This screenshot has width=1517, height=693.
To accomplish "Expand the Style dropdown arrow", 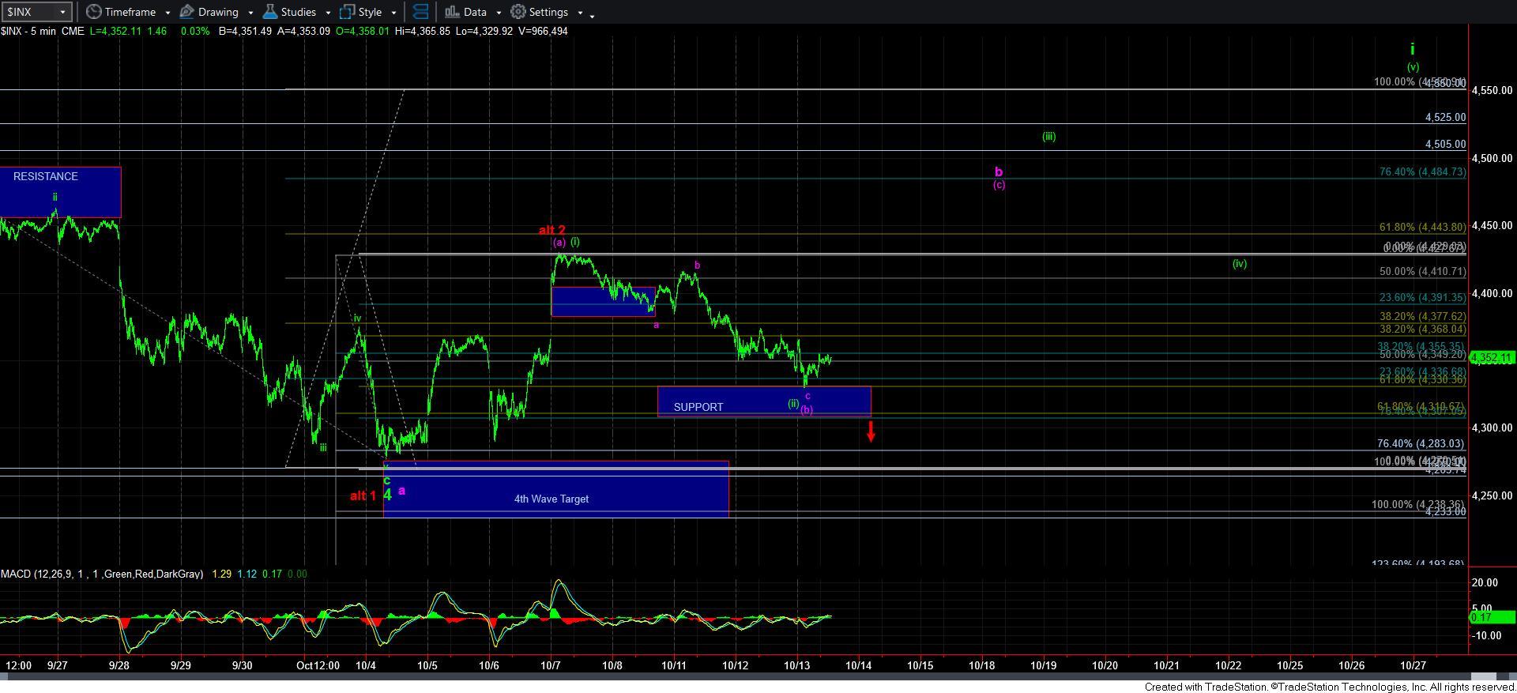I will [393, 13].
